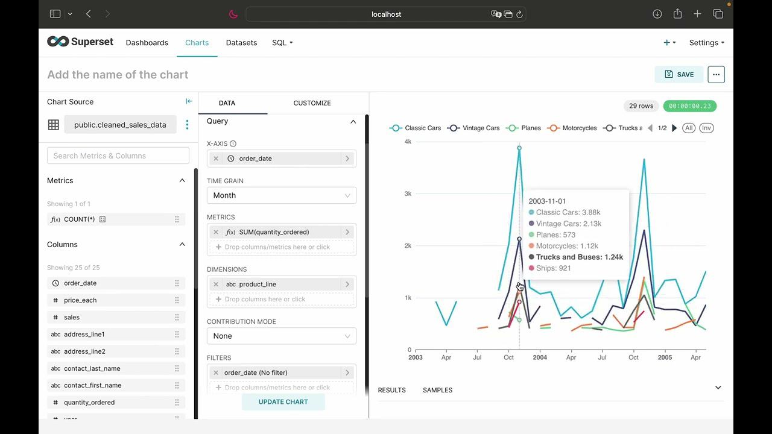Open dataset options three-dot menu
This screenshot has width=772, height=434.
click(187, 125)
